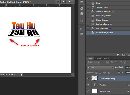130x95 pixels.
Task: Filter layers by smart objects icon
Action: (125, 62)
